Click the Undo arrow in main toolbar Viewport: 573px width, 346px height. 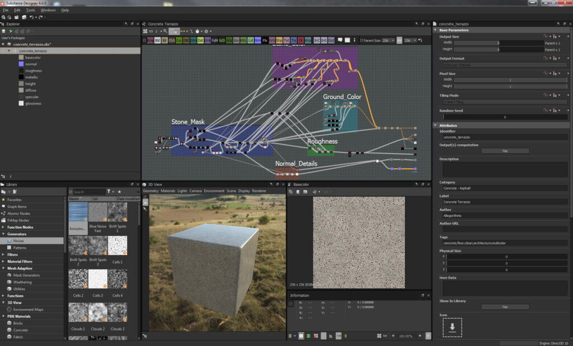click(31, 17)
